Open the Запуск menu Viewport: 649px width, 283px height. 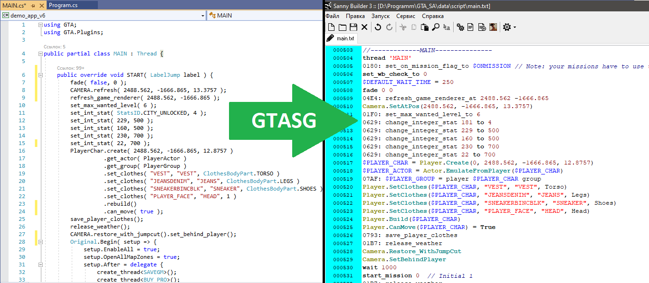[381, 16]
